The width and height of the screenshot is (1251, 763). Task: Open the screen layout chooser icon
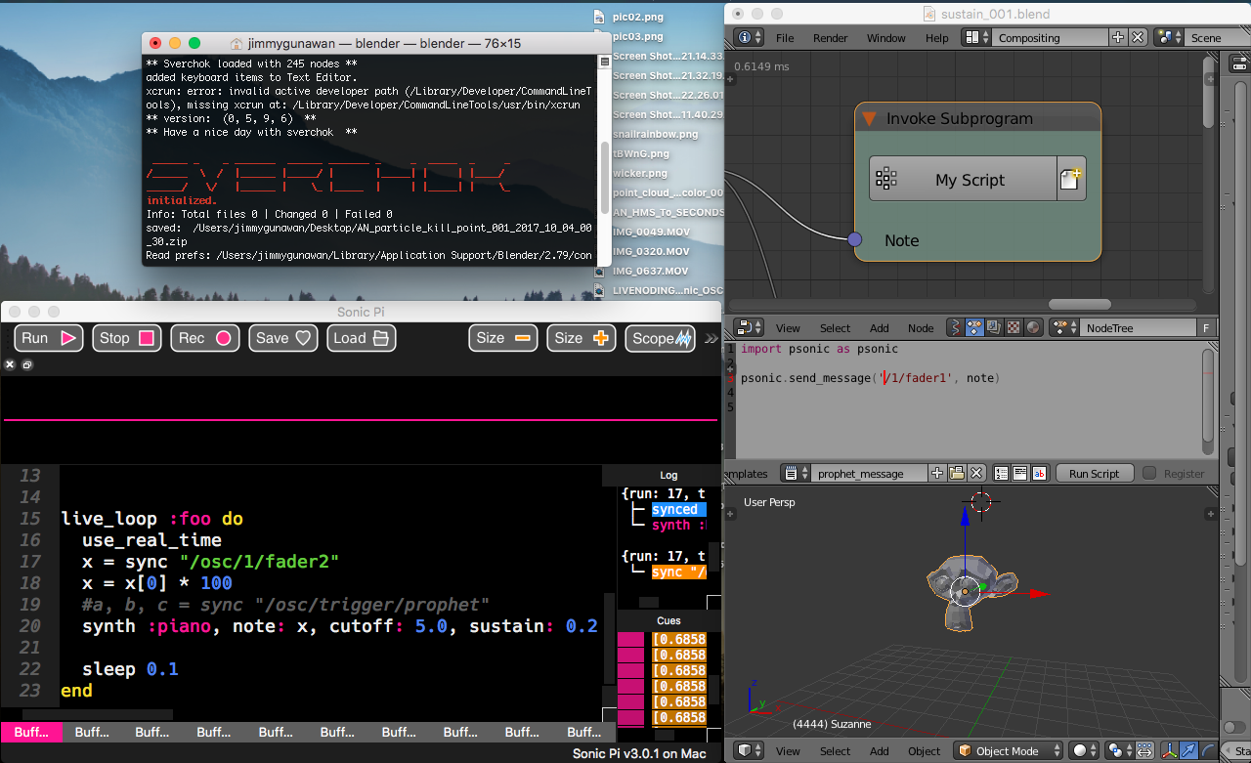975,37
